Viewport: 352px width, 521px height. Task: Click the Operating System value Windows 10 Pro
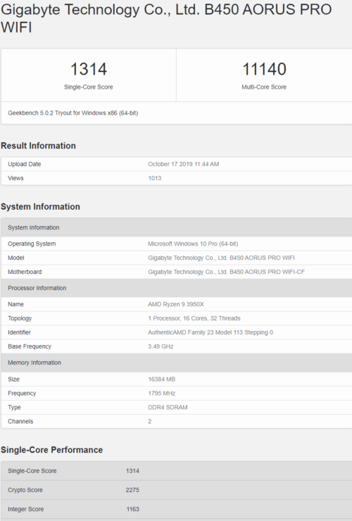(x=193, y=244)
